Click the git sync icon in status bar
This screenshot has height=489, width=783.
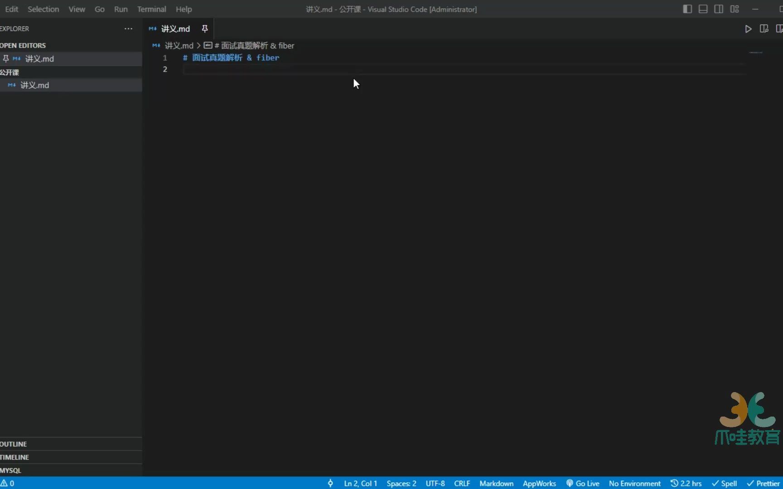(x=330, y=483)
